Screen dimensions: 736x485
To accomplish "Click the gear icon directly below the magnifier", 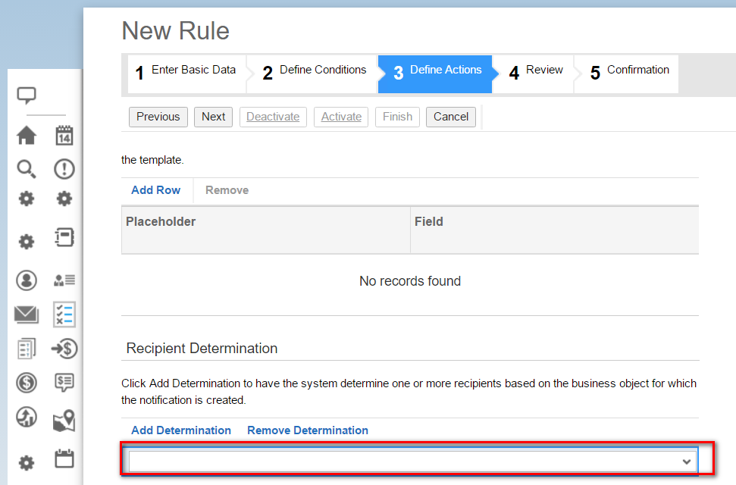I will click(x=27, y=199).
